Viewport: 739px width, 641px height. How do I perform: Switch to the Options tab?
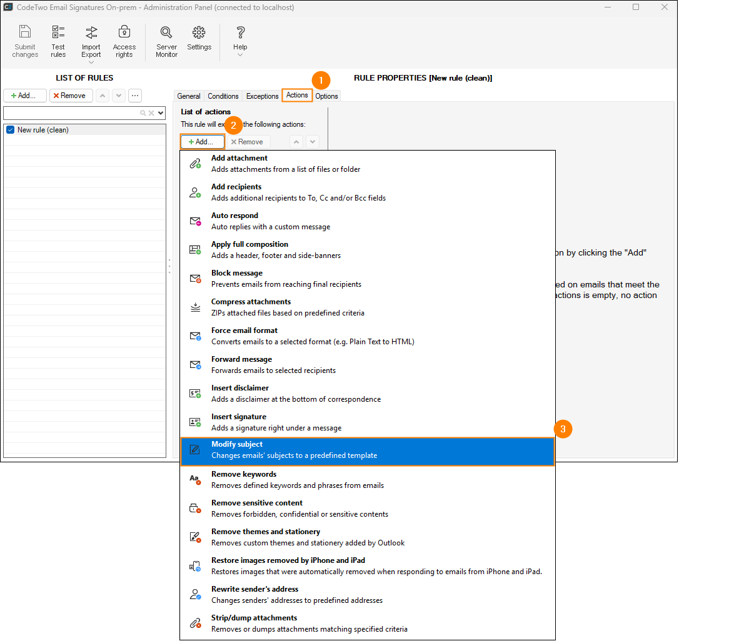click(326, 96)
